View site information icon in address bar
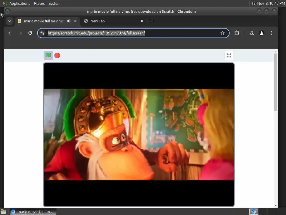Screen dimensions: 286x215 (42, 33)
